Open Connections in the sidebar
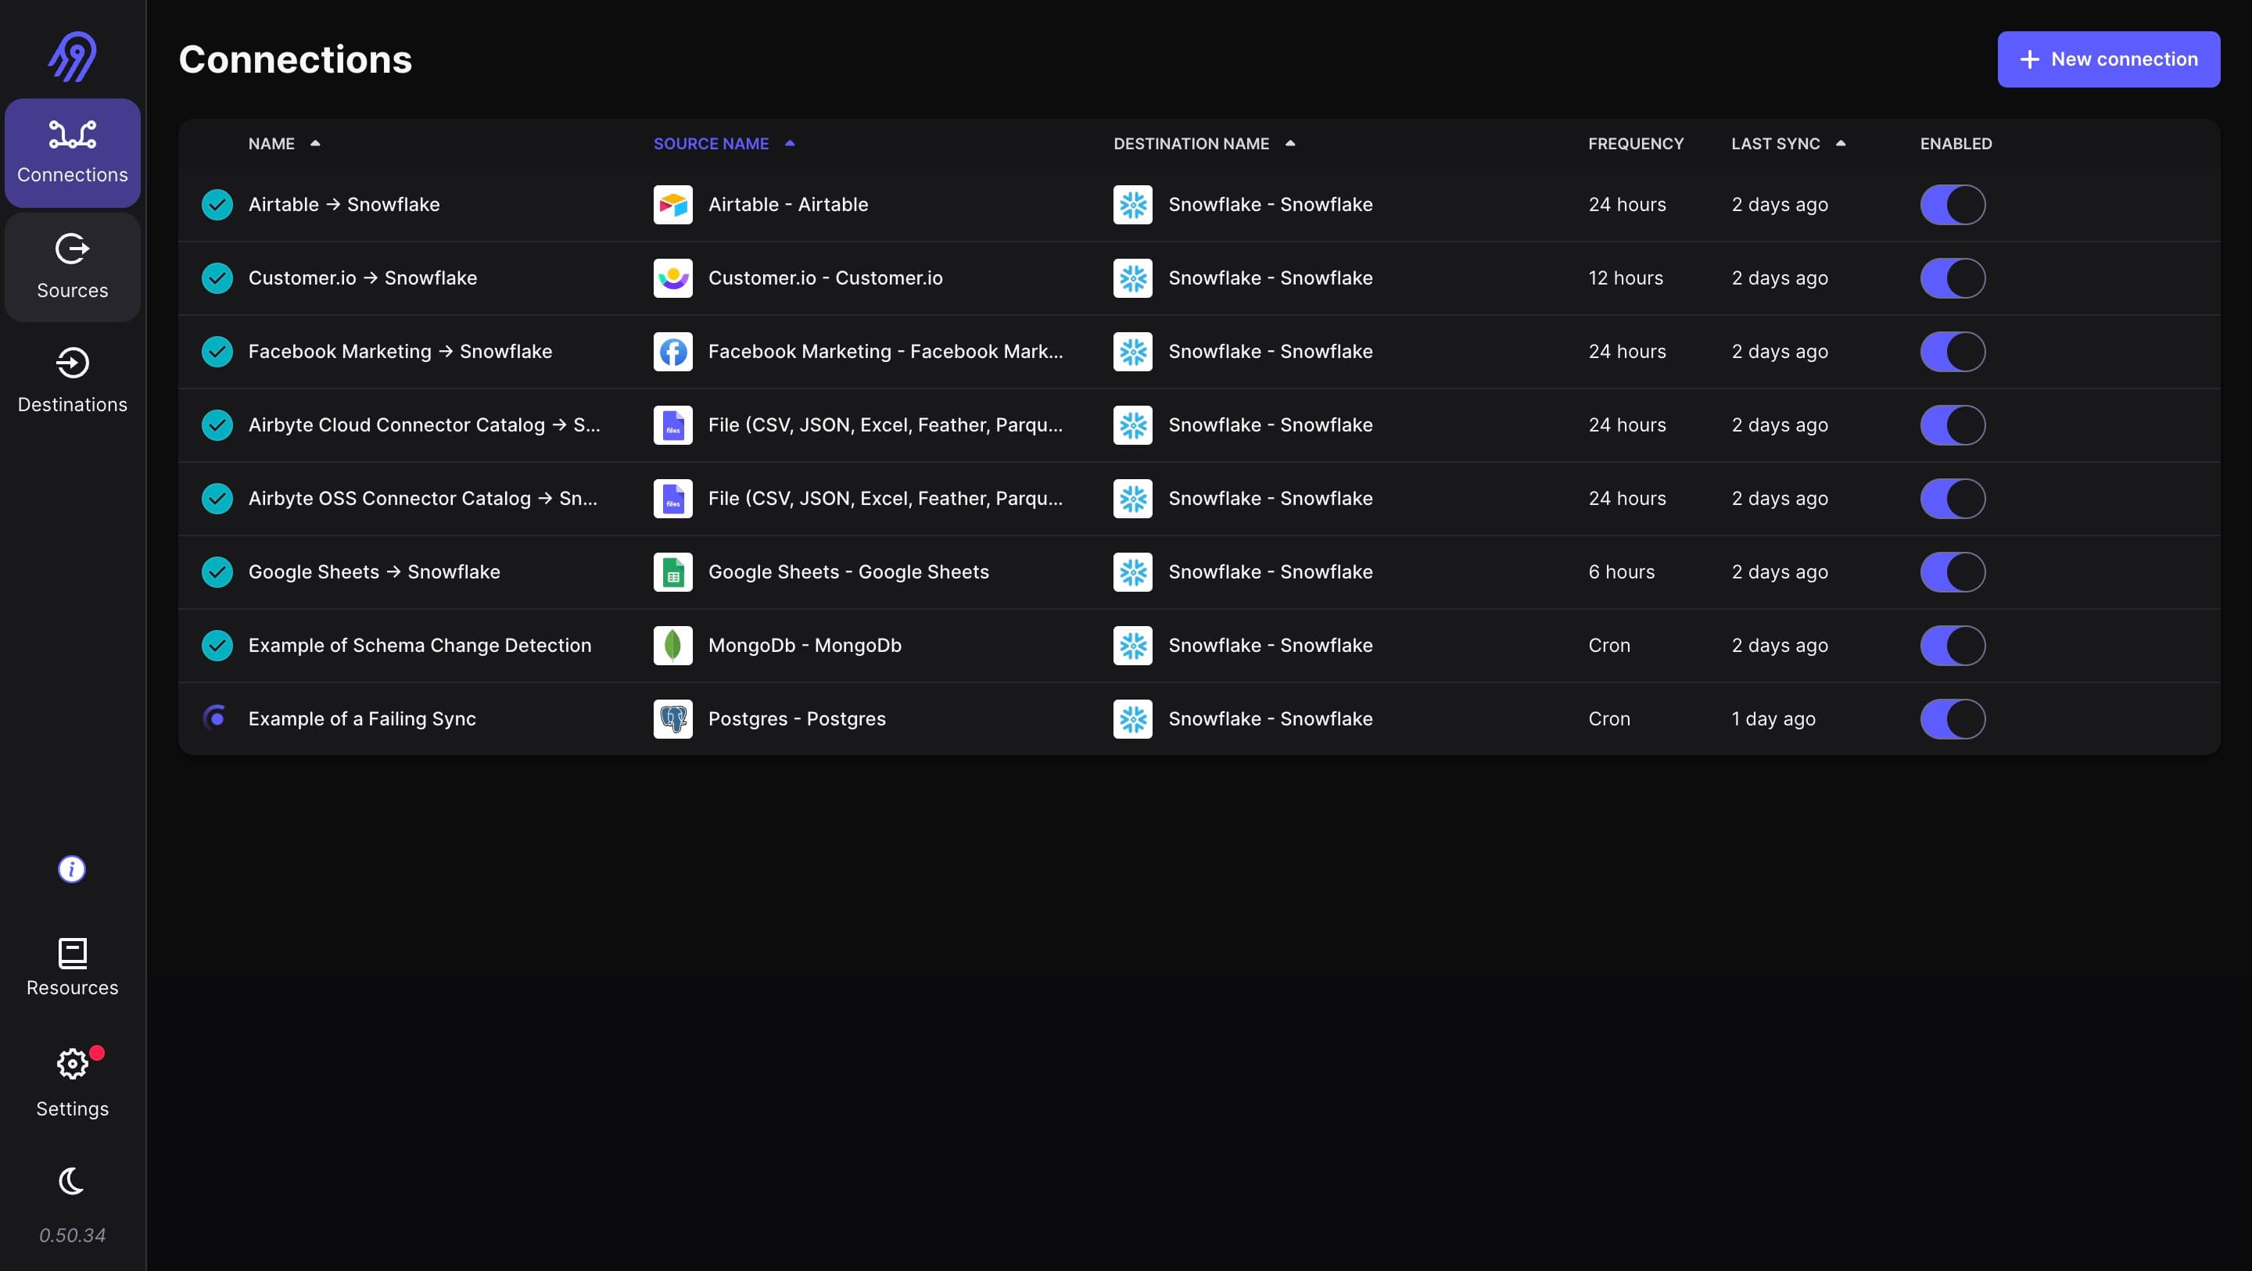 click(x=73, y=153)
